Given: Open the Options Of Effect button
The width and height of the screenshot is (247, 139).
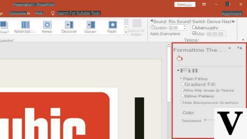Looking at the screenshot, I should click(x=136, y=28).
